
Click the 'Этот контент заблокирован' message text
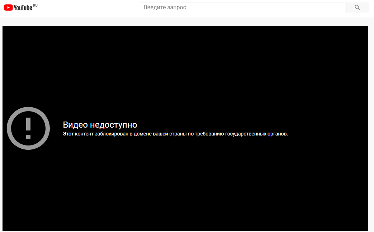pos(175,134)
